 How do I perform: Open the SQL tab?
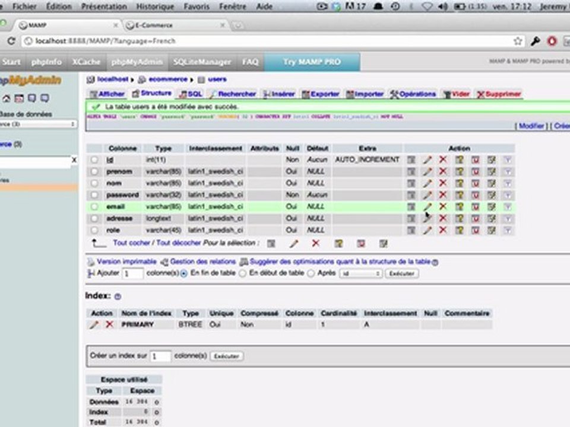pyautogui.click(x=191, y=94)
